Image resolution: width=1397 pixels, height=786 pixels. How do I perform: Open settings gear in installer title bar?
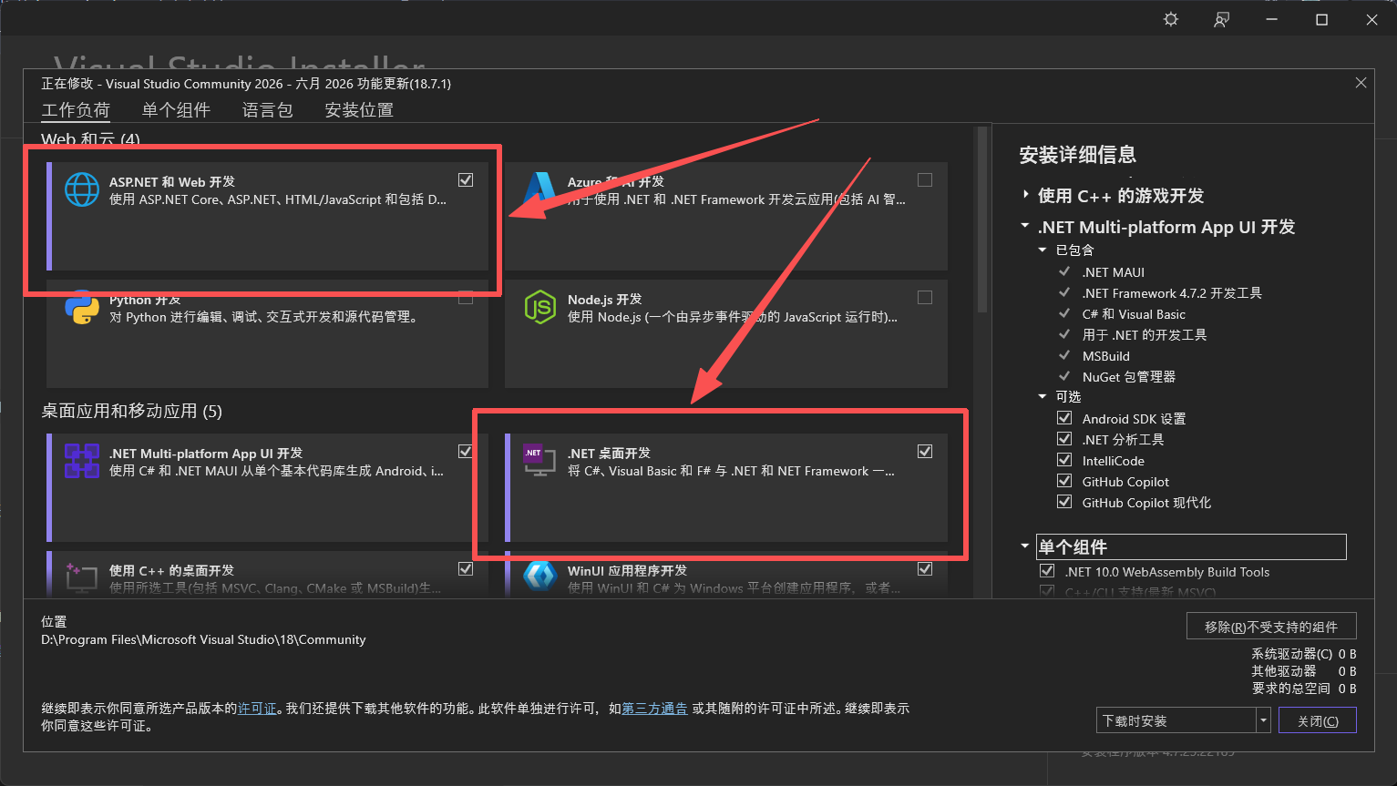(x=1171, y=19)
